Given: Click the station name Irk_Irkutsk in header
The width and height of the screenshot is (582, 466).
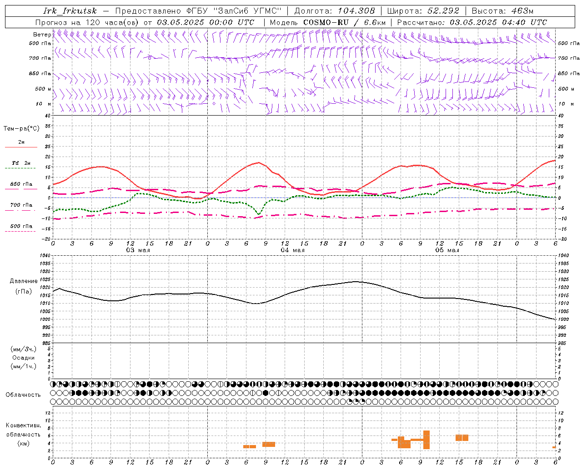Looking at the screenshot, I should pyautogui.click(x=70, y=11).
